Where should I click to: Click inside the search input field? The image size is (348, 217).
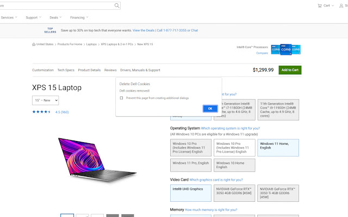(x=57, y=6)
